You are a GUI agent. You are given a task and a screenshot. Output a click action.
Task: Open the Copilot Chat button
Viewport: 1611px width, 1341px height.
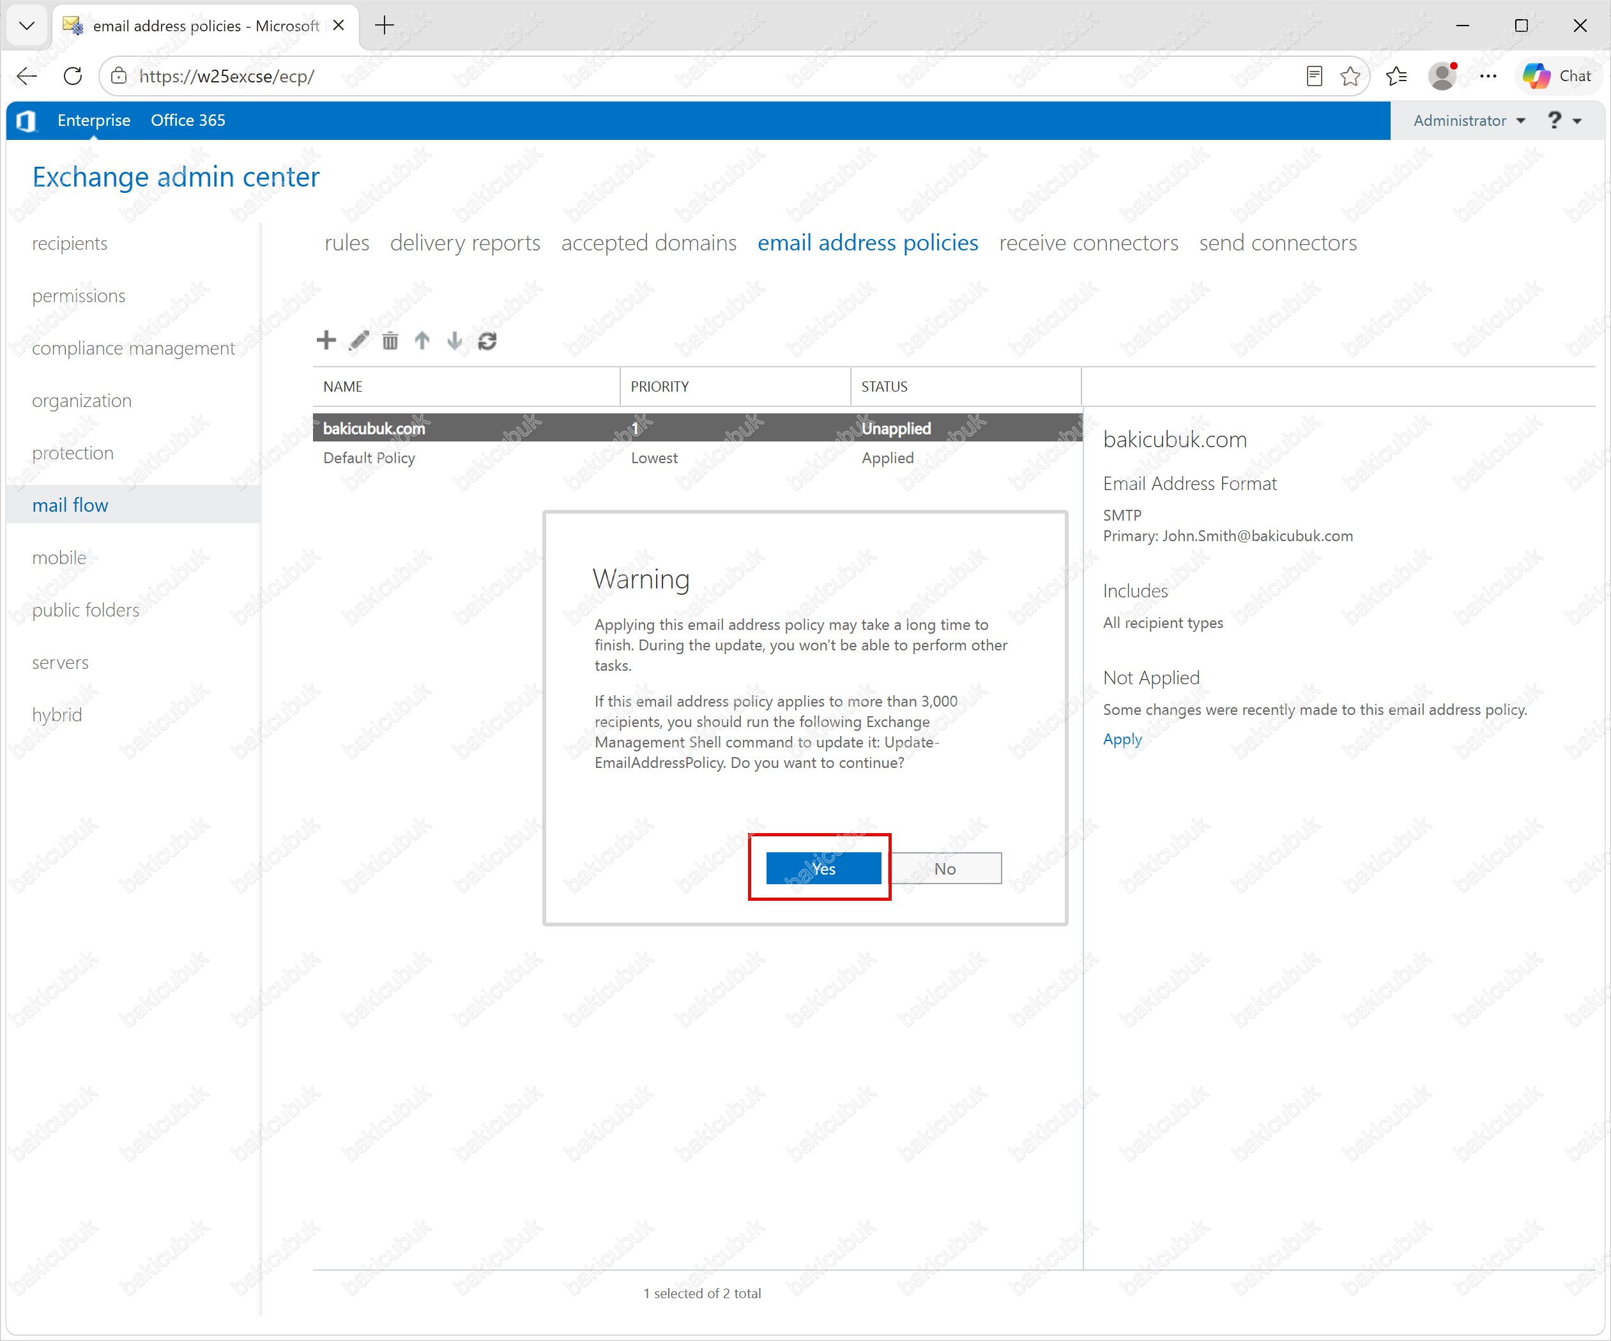pos(1558,76)
